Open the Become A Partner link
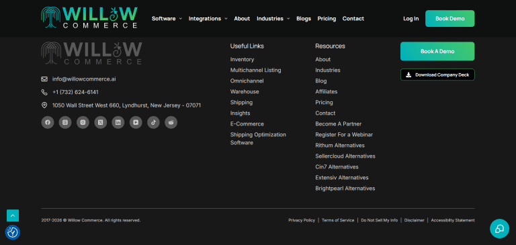Screen dimensions: 516x245 click(x=339, y=124)
